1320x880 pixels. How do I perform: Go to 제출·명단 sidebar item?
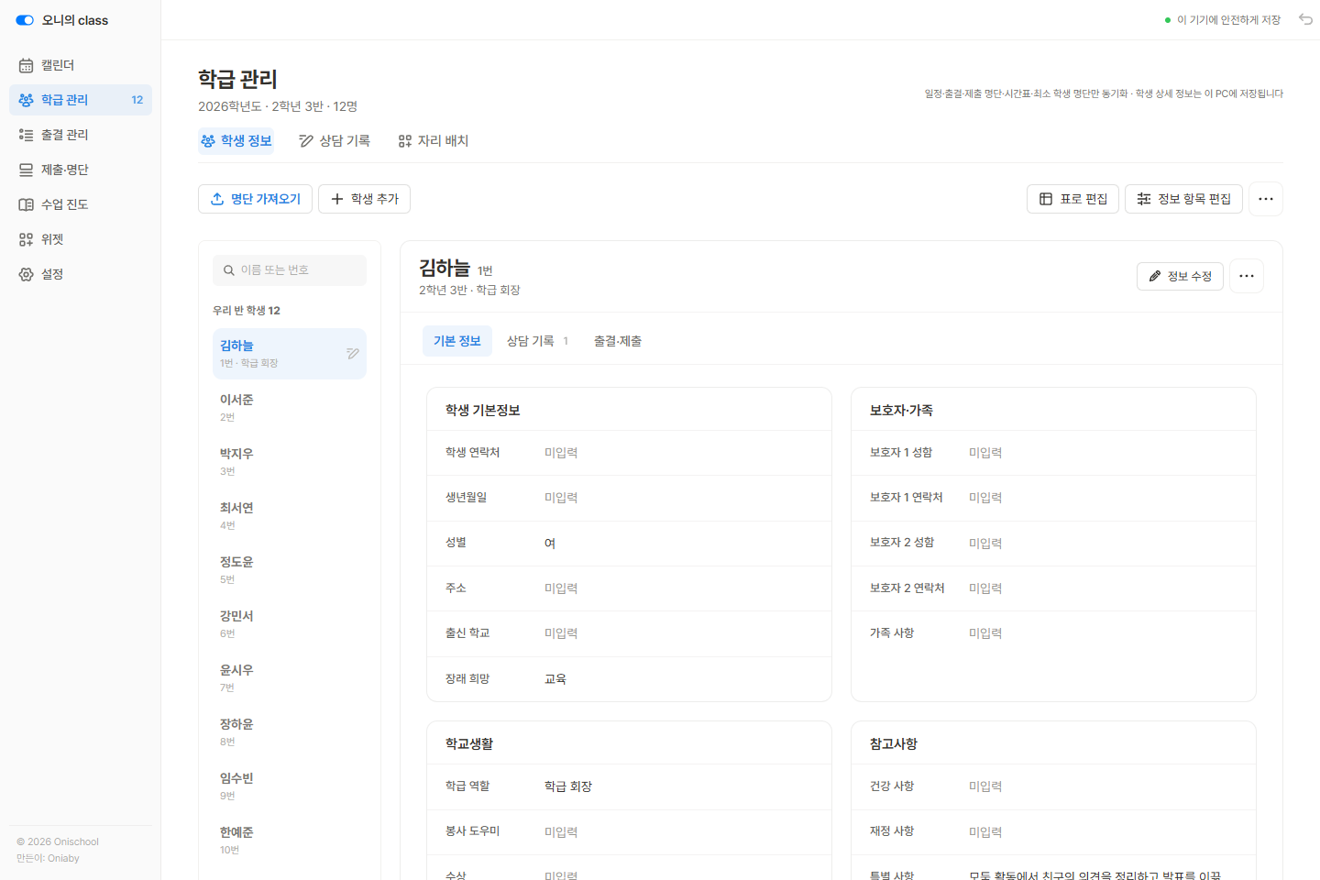[x=81, y=170]
